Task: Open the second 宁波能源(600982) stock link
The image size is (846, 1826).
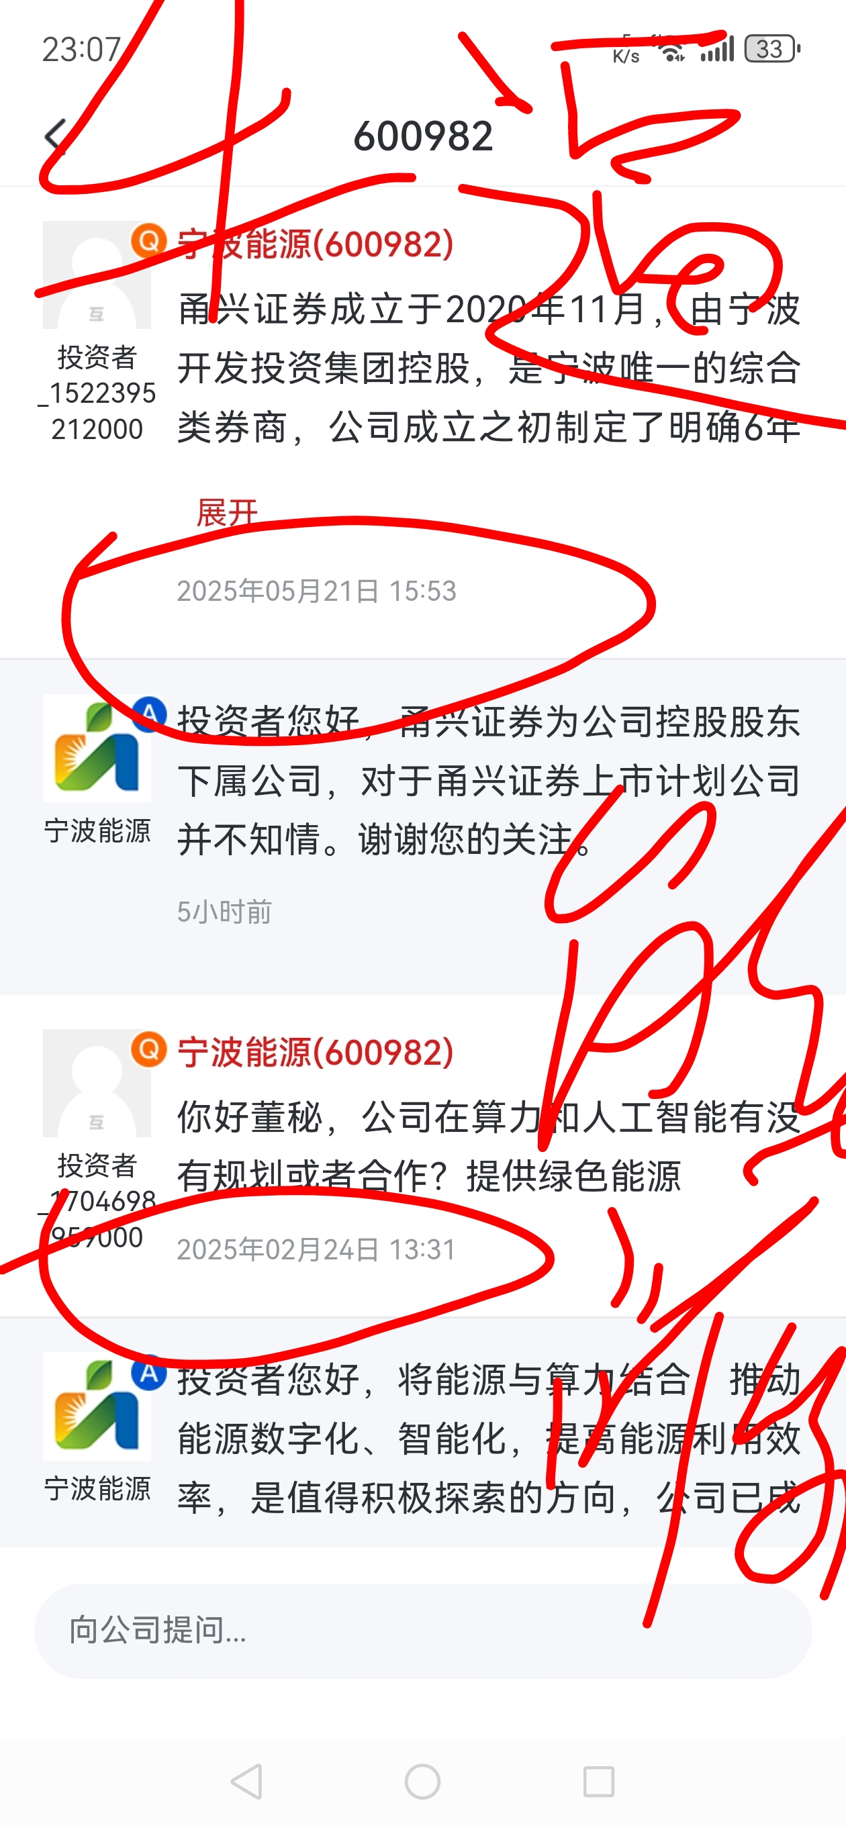Action: [x=316, y=1052]
